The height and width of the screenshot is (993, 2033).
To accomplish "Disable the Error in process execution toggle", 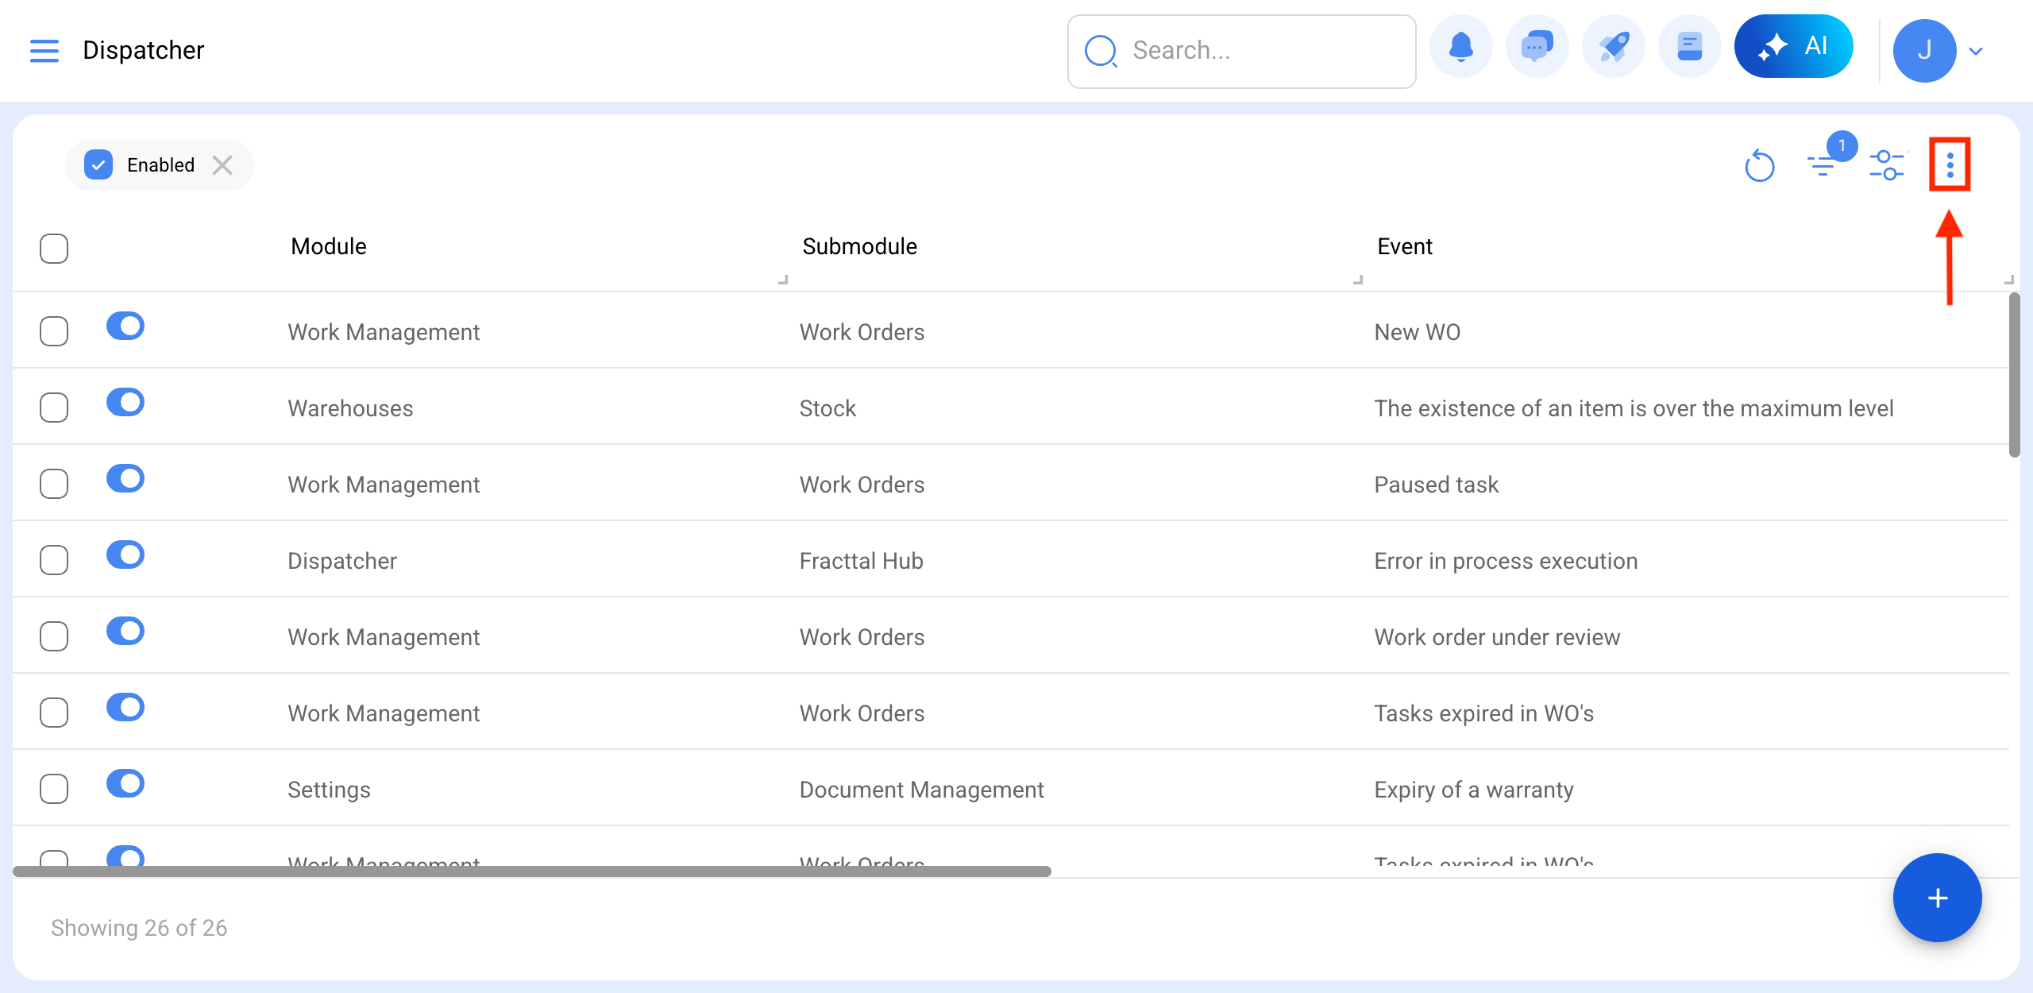I will tap(125, 554).
